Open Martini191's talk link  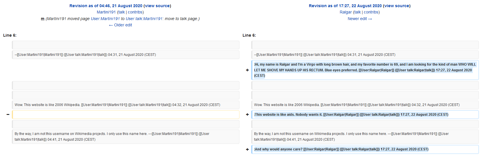122,12
